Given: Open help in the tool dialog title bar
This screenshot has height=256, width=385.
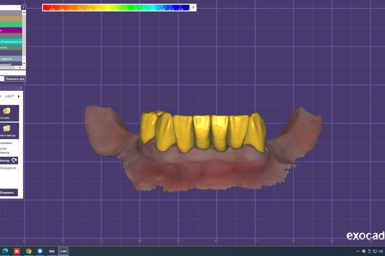Looking at the screenshot, I should (16, 88).
